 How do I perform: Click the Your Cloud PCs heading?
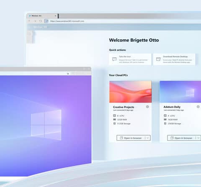118,75
